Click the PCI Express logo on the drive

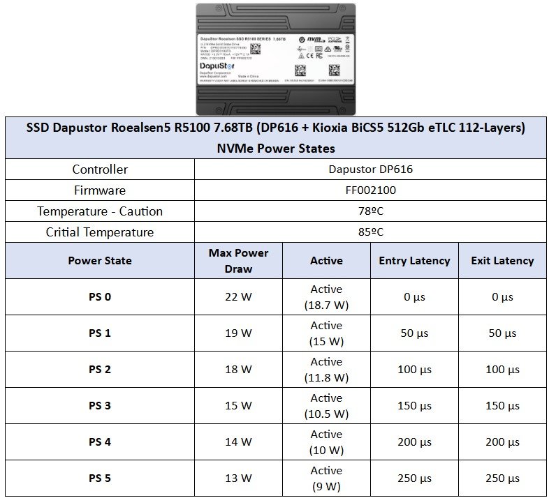pos(335,39)
